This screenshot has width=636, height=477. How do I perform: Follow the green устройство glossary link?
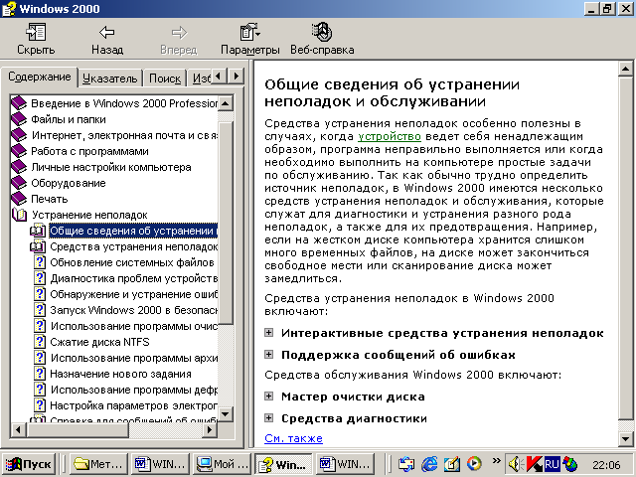pyautogui.click(x=390, y=136)
